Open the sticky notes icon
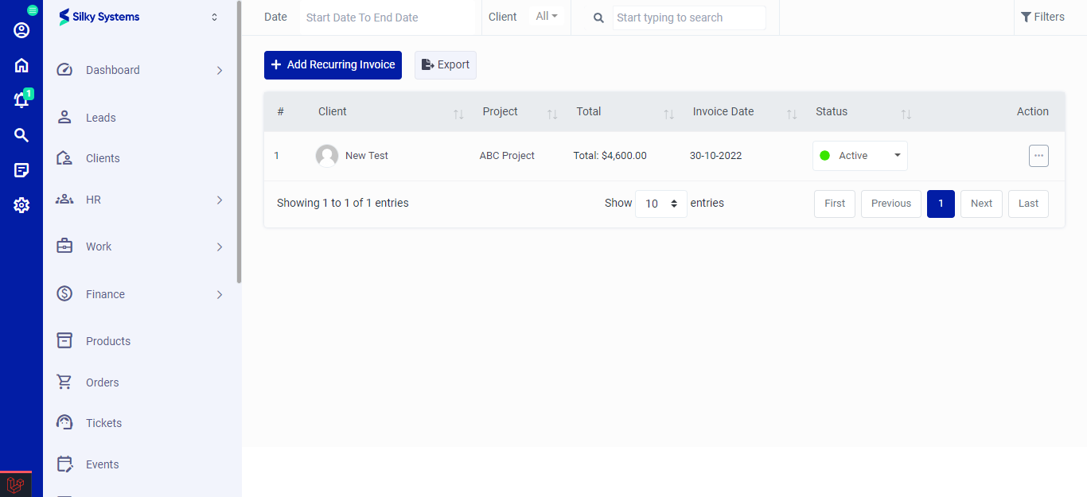Image resolution: width=1087 pixels, height=497 pixels. pos(21,170)
